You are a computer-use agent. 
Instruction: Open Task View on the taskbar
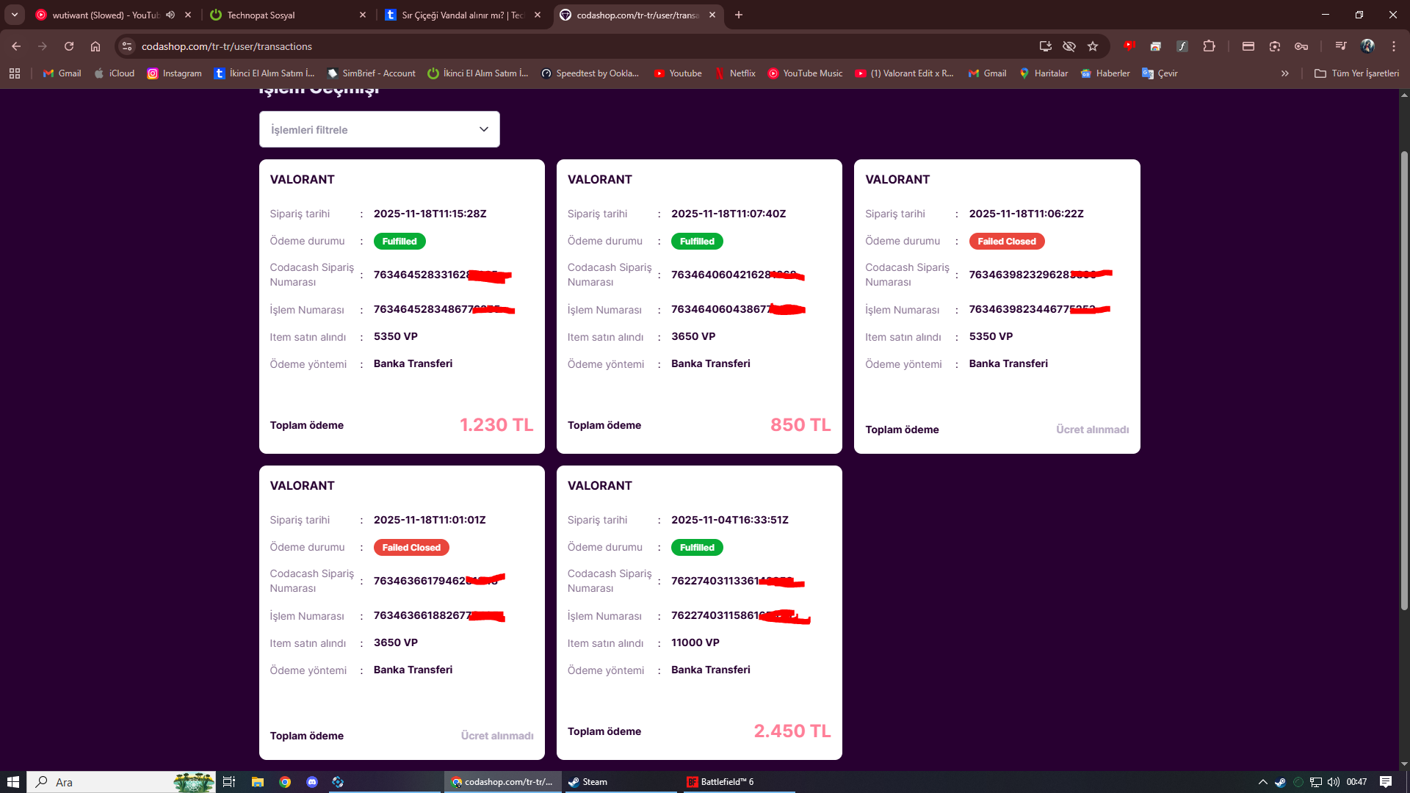coord(229,782)
